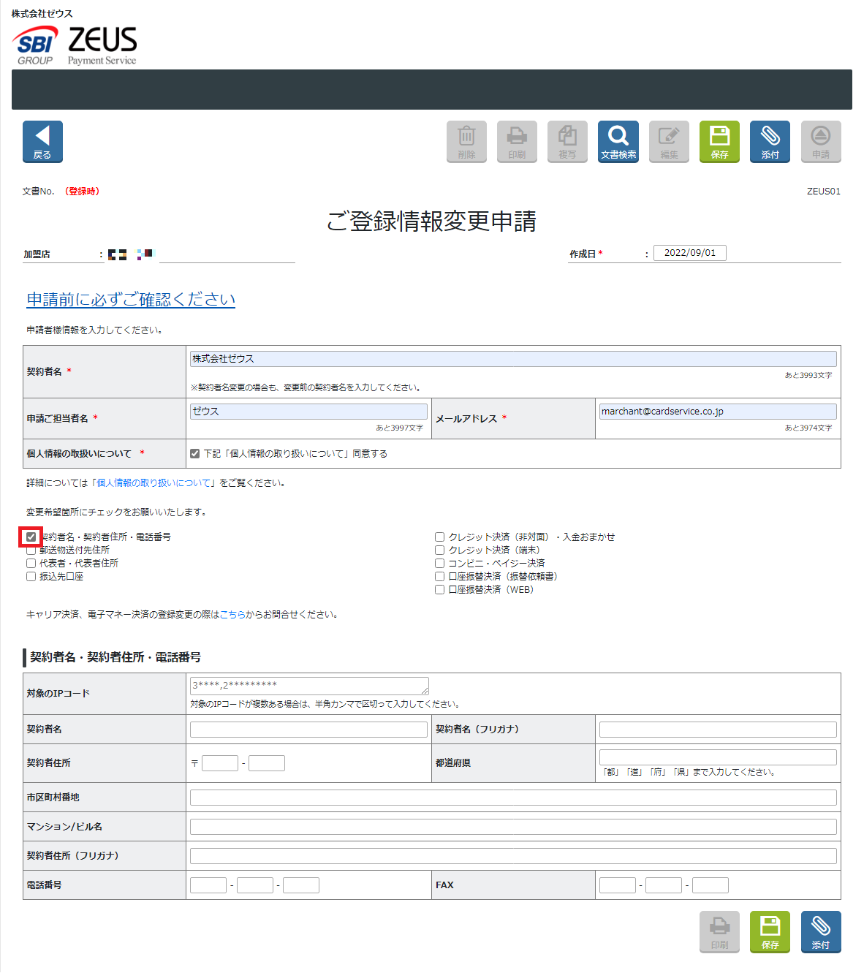Viewport: 864px width, 973px height.
Task: Open the 申請前に必ずご確認ください link
Action: [131, 300]
